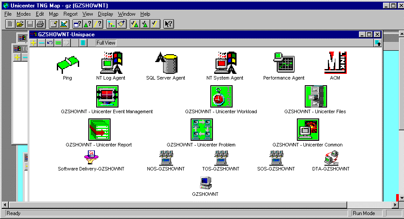Click the grid crosshair icon in Unispace toolbar

click(x=66, y=43)
